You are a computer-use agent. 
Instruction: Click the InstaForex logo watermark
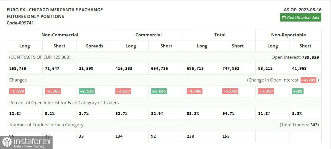click(x=26, y=142)
